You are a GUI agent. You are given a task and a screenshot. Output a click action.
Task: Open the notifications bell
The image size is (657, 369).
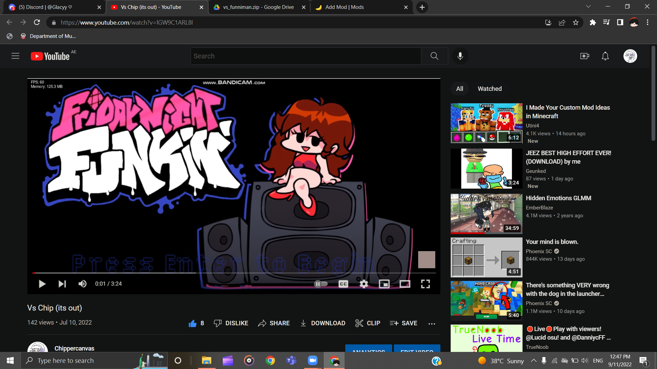pyautogui.click(x=605, y=56)
